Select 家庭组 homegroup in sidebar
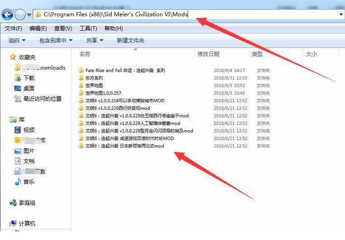 27,203
